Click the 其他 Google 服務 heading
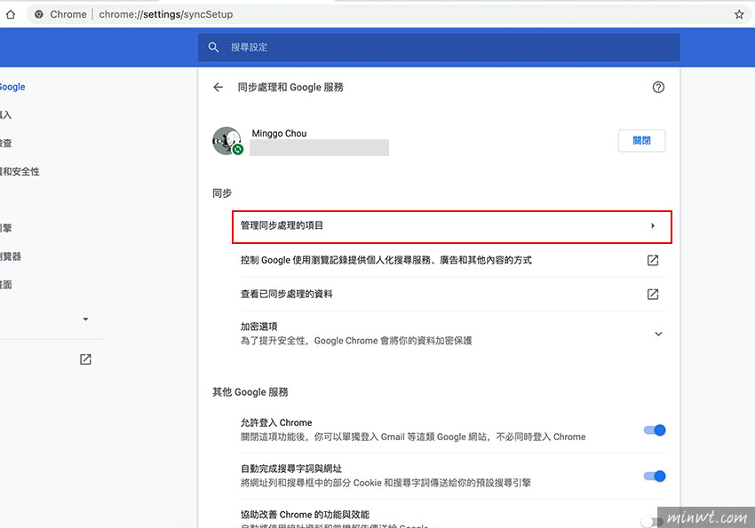 click(250, 392)
